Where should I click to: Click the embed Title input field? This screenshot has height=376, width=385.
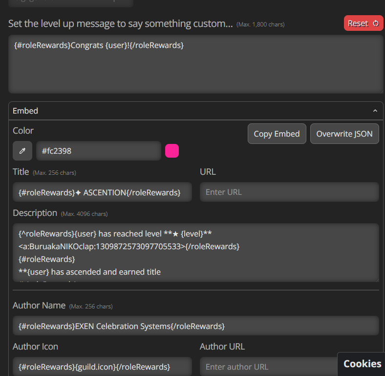coord(102,192)
